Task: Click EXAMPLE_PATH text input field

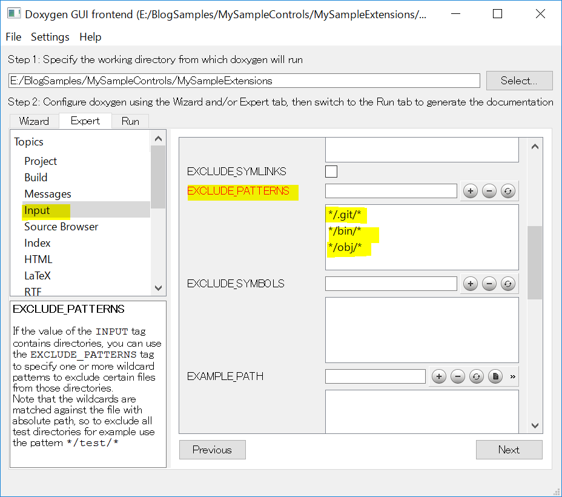Action: 375,376
